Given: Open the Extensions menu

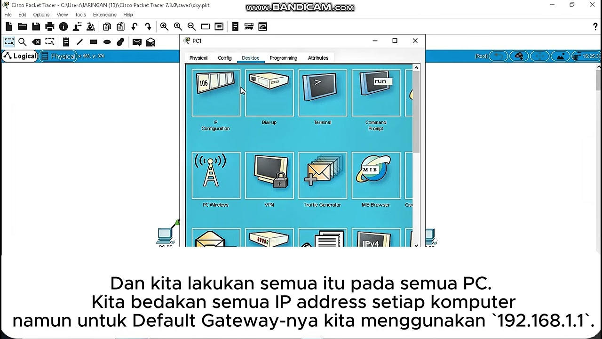Looking at the screenshot, I should point(105,15).
